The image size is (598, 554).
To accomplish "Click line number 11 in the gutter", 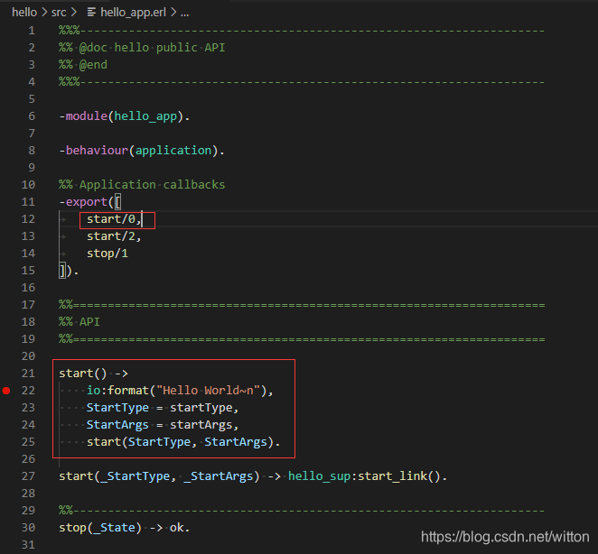I will coord(28,202).
